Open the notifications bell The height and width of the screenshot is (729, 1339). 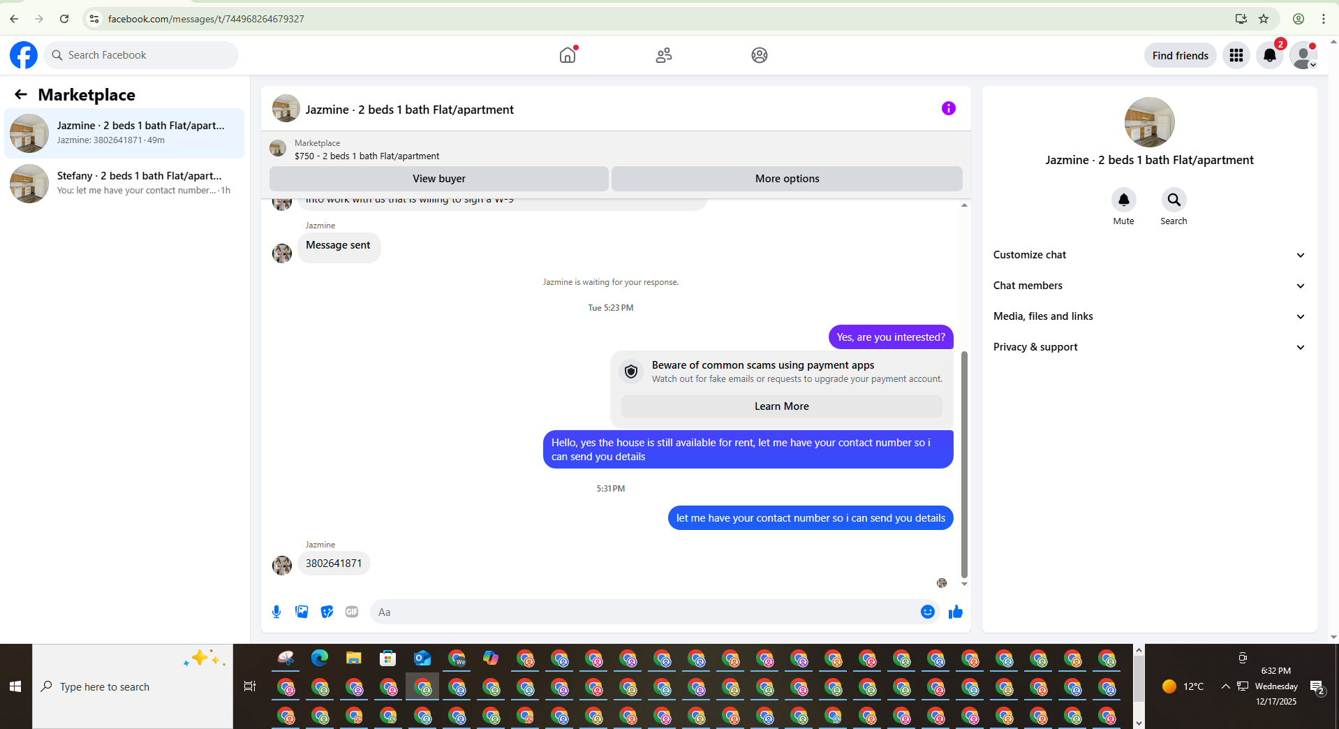[1269, 55]
